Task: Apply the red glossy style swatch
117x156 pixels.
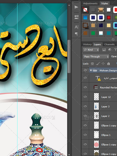Action: (x=109, y=18)
